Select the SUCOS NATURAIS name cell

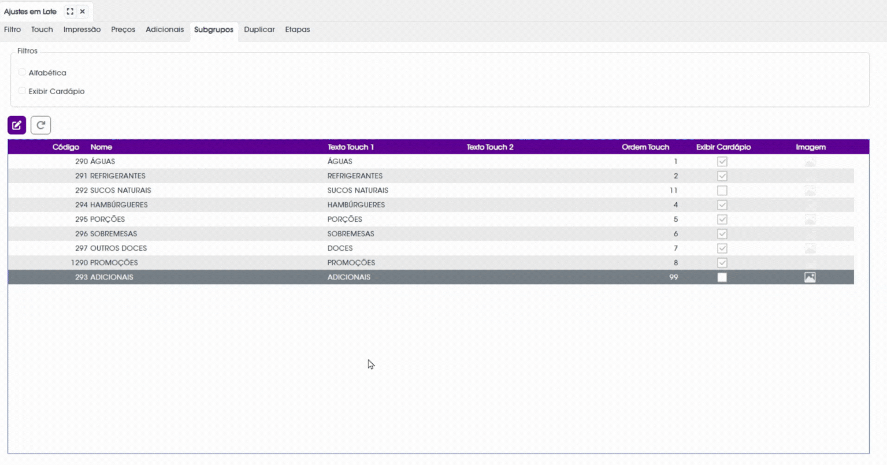coord(121,191)
